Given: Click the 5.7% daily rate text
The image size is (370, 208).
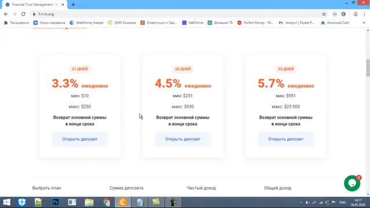Looking at the screenshot, I should point(286,83).
